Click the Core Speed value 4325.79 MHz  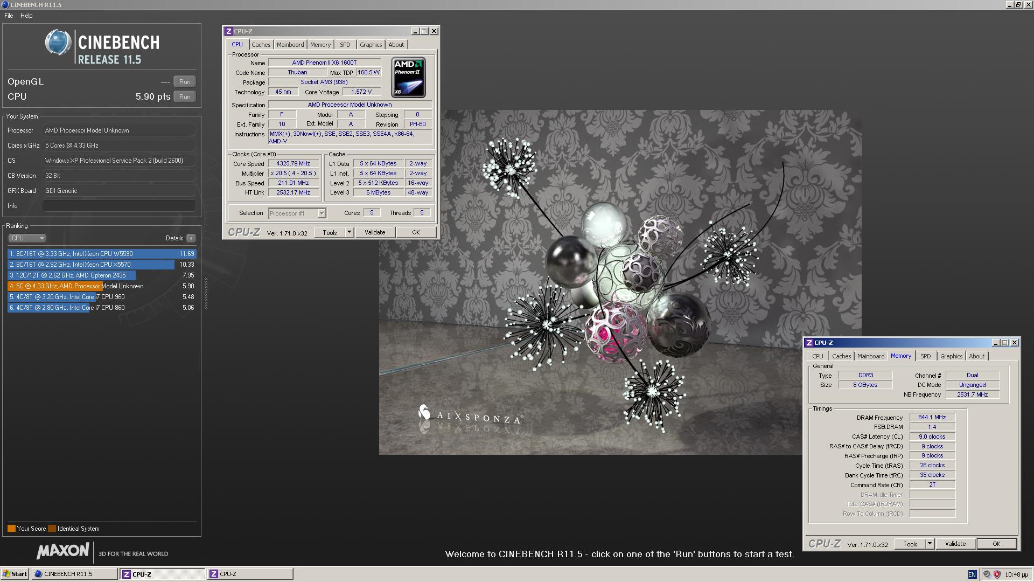point(294,164)
